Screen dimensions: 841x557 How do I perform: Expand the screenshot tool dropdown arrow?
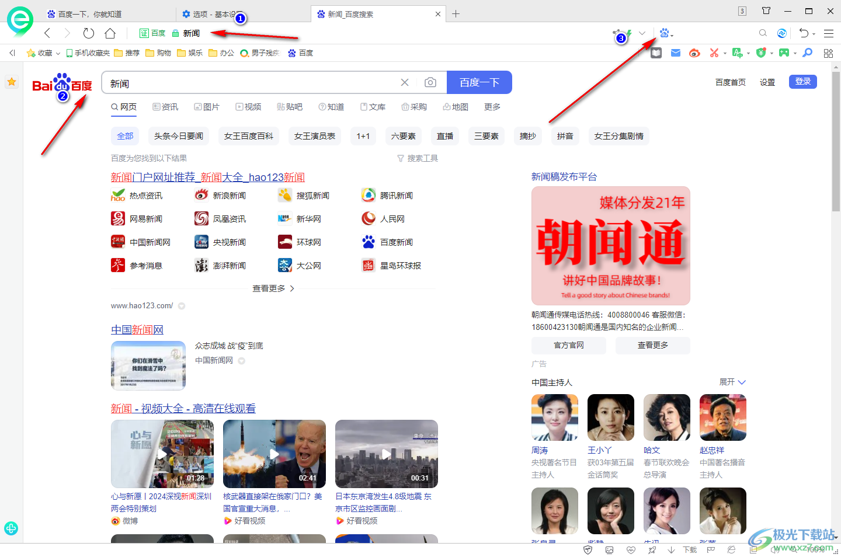725,54
